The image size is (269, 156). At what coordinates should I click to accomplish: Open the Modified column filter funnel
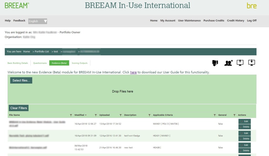(x=96, y=115)
